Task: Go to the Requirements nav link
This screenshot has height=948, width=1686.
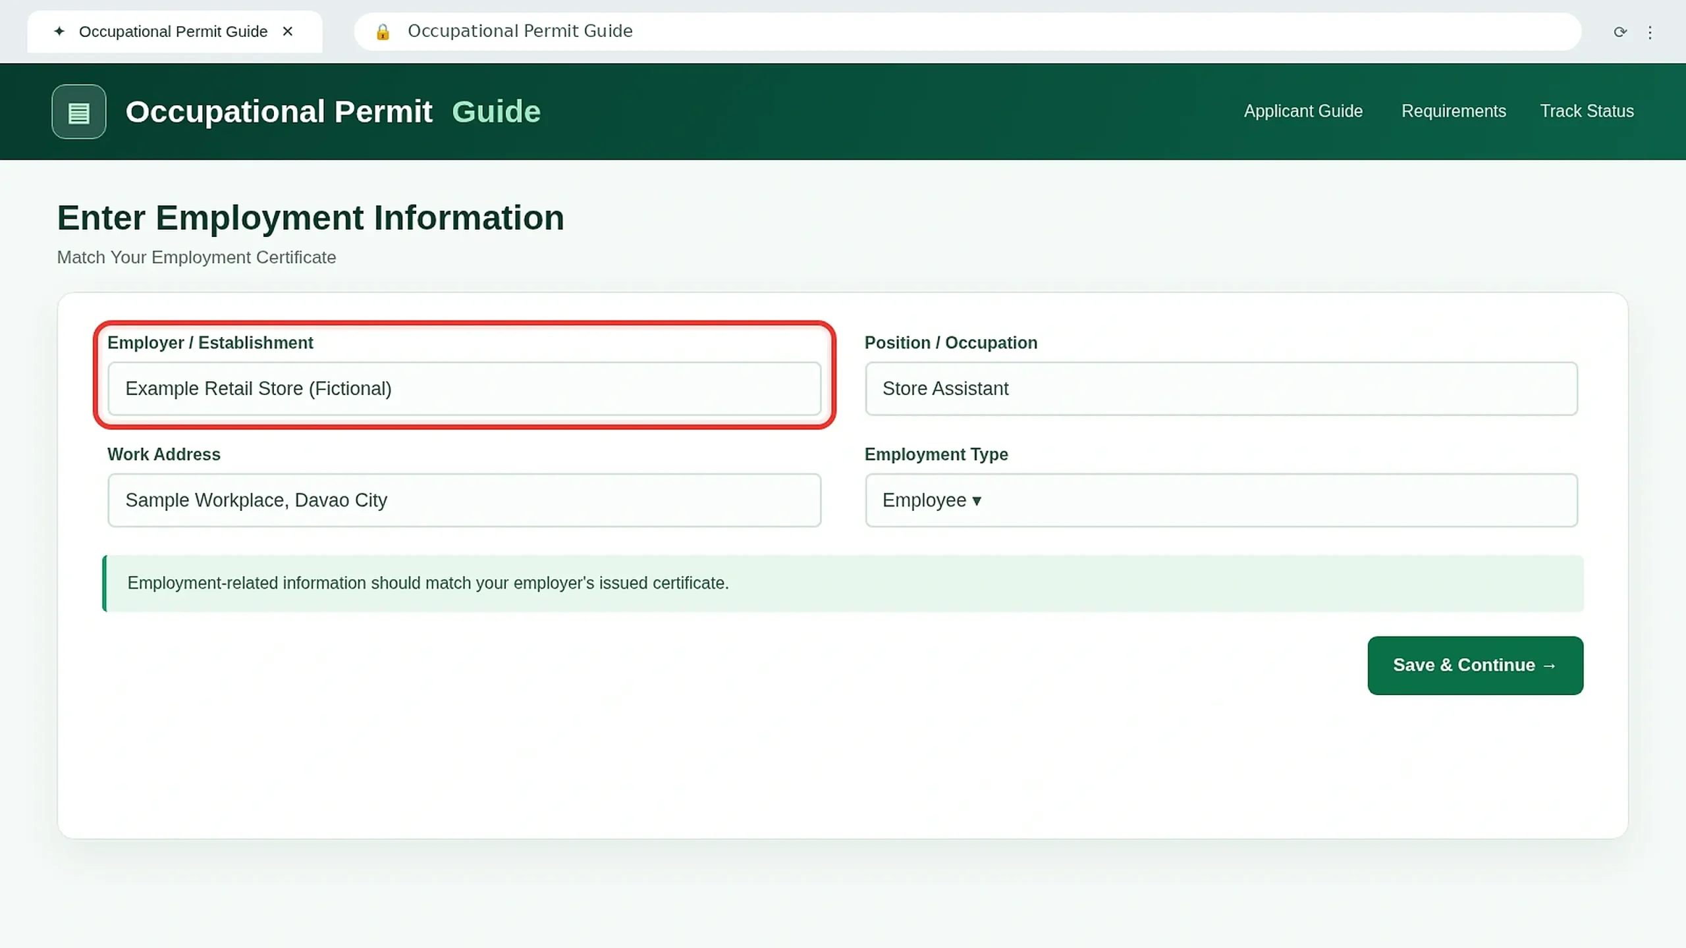Action: click(1454, 111)
